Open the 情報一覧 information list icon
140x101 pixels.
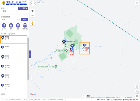(25, 25)
